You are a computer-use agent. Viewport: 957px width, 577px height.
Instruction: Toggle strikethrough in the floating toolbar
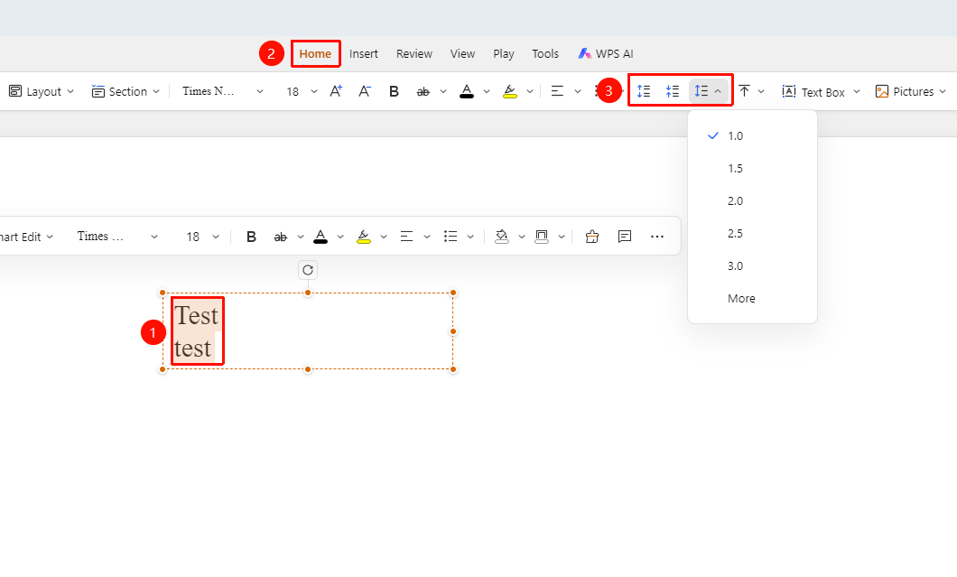280,237
